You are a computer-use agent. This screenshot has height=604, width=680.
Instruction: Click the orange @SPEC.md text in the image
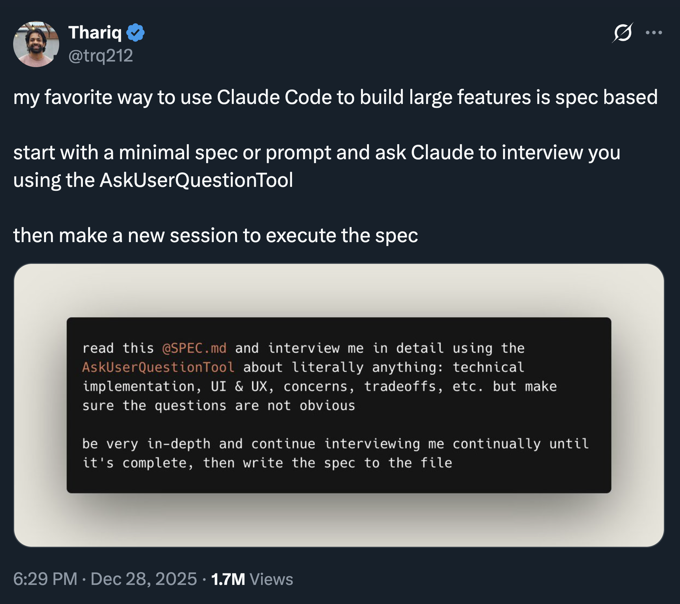pos(194,348)
